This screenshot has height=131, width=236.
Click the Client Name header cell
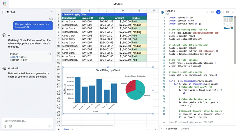(71, 18)
